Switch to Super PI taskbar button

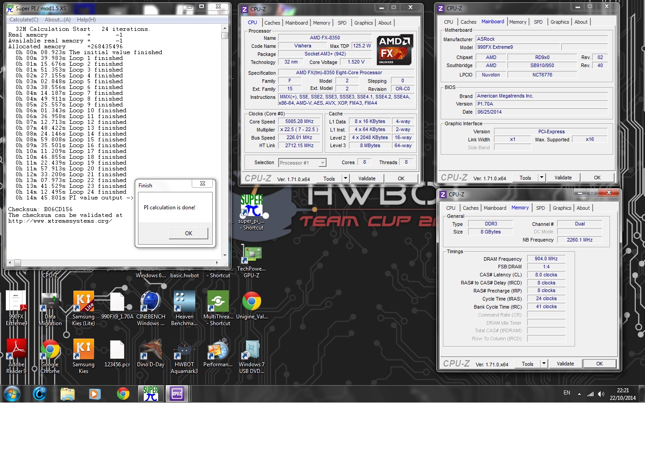point(151,394)
